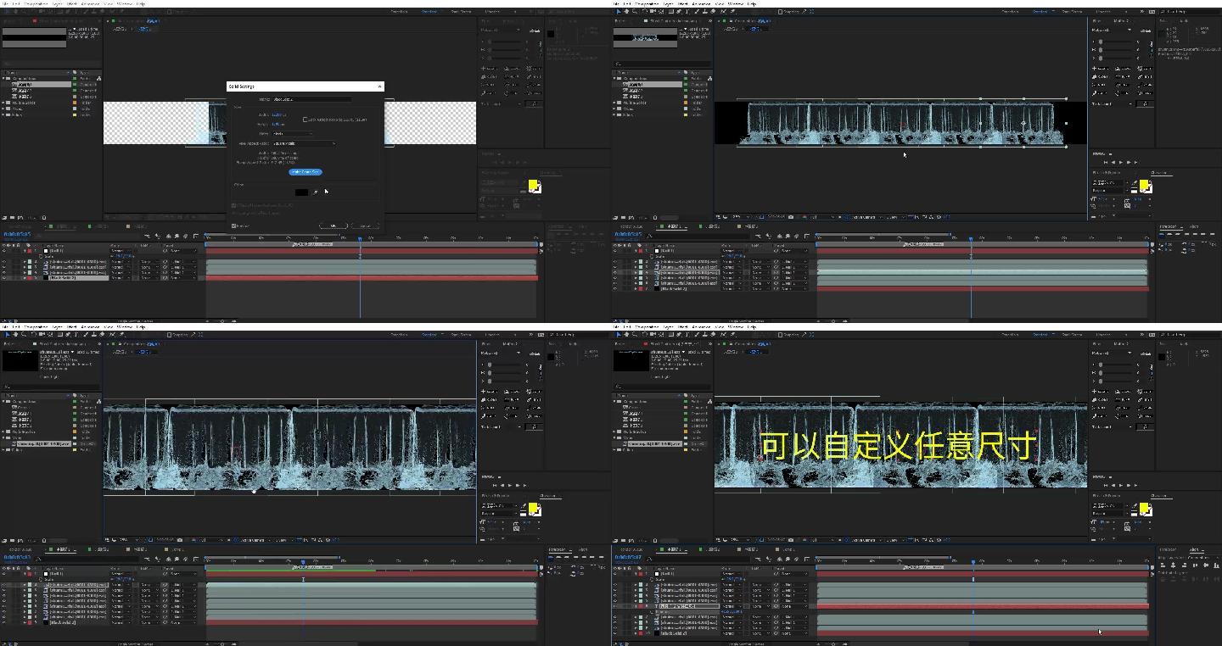Select Brush tool in yellow-caption window toolbar

click(697, 334)
